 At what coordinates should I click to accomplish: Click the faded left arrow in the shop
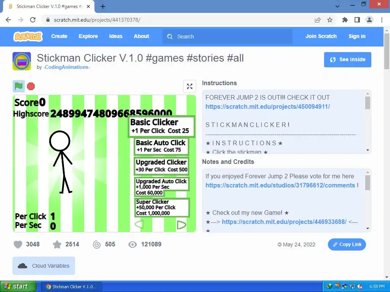pyautogui.click(x=139, y=224)
